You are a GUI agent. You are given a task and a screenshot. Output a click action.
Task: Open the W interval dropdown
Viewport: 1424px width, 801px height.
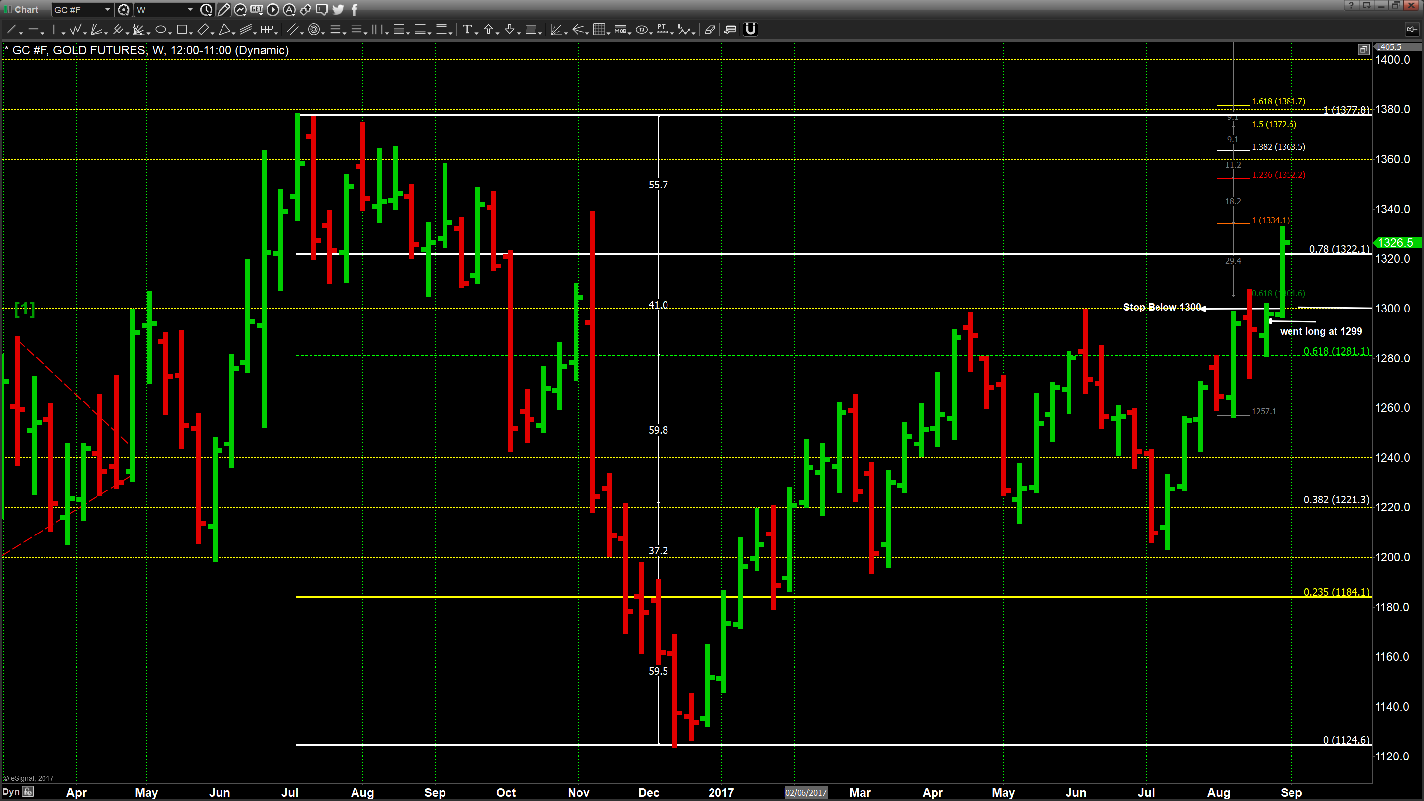165,9
